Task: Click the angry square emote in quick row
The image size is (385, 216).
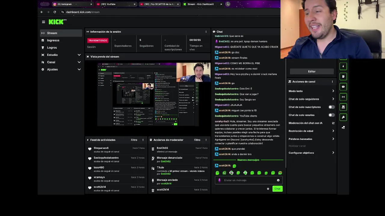Action: click(x=224, y=173)
